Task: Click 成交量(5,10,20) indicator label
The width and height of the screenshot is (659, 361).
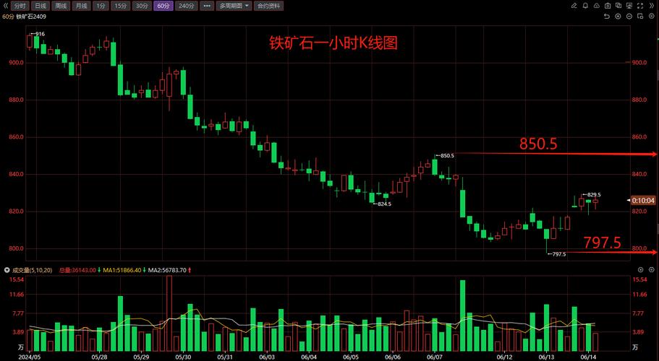Action: [x=32, y=271]
